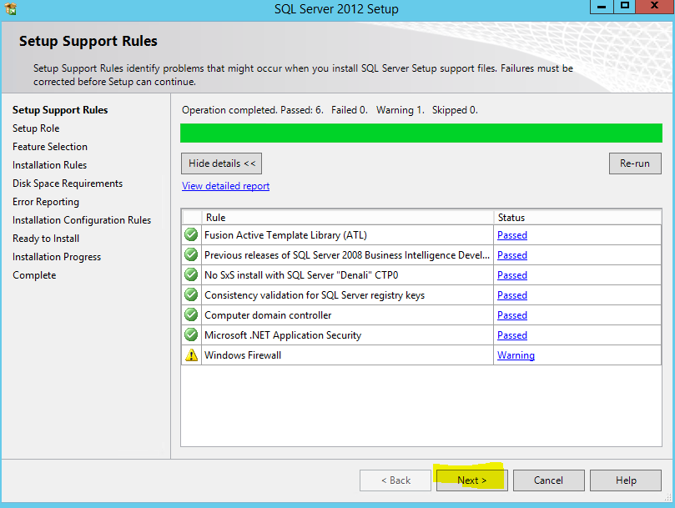
Task: Select Setup Support Rules step in sidebar
Action: pos(60,110)
